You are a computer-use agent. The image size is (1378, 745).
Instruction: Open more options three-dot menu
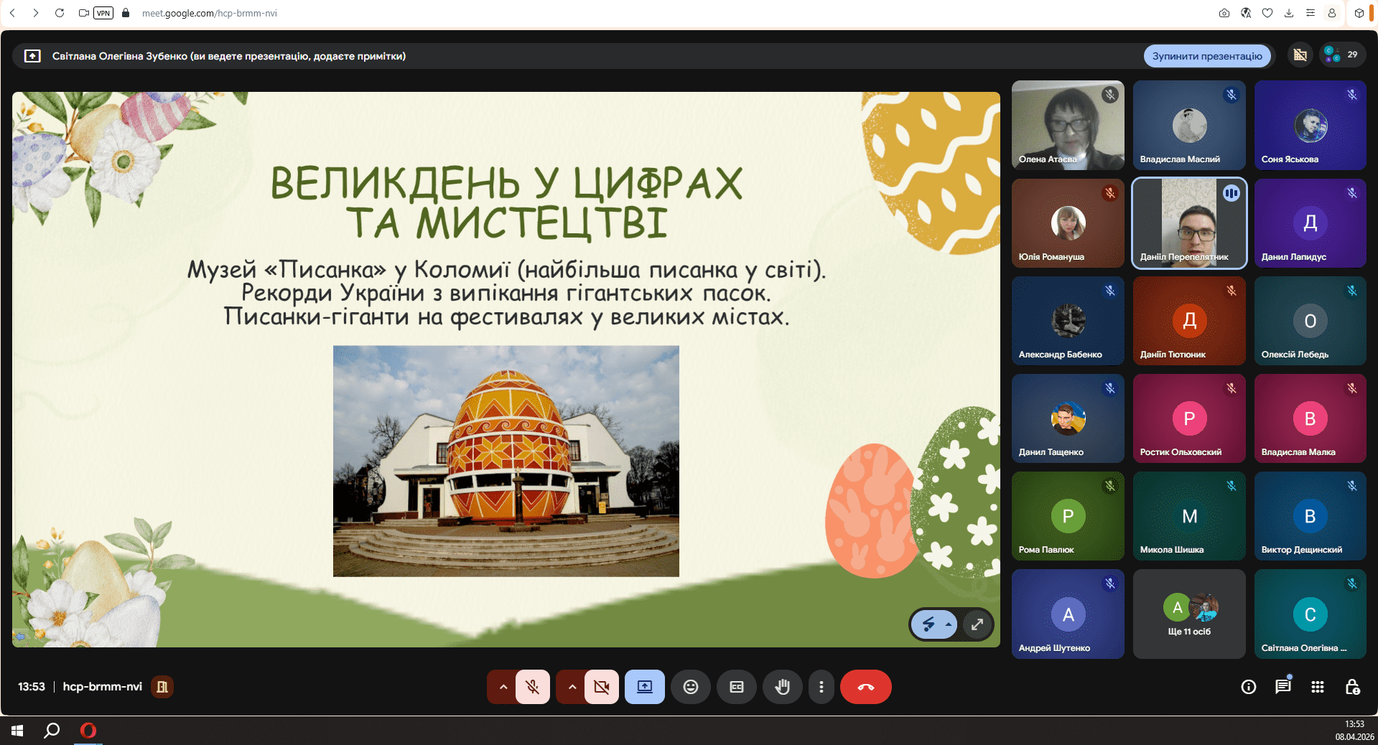coord(821,687)
